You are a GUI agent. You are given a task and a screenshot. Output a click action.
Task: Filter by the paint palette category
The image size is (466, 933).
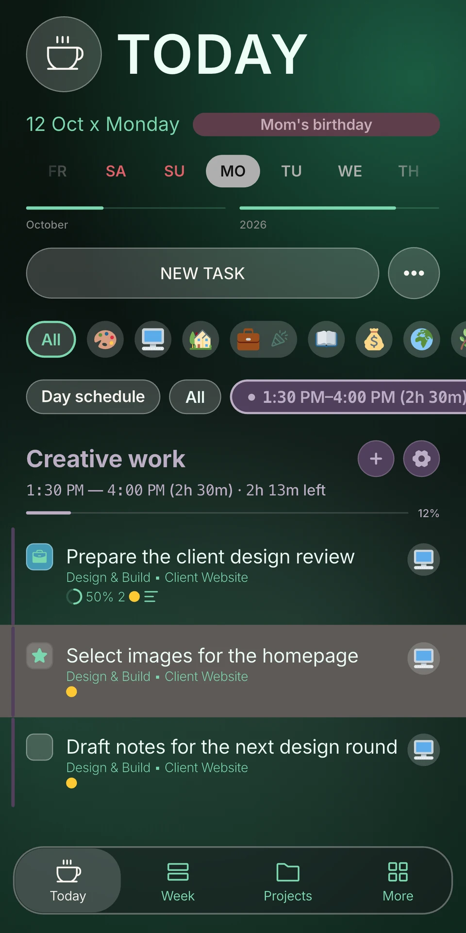(x=105, y=339)
